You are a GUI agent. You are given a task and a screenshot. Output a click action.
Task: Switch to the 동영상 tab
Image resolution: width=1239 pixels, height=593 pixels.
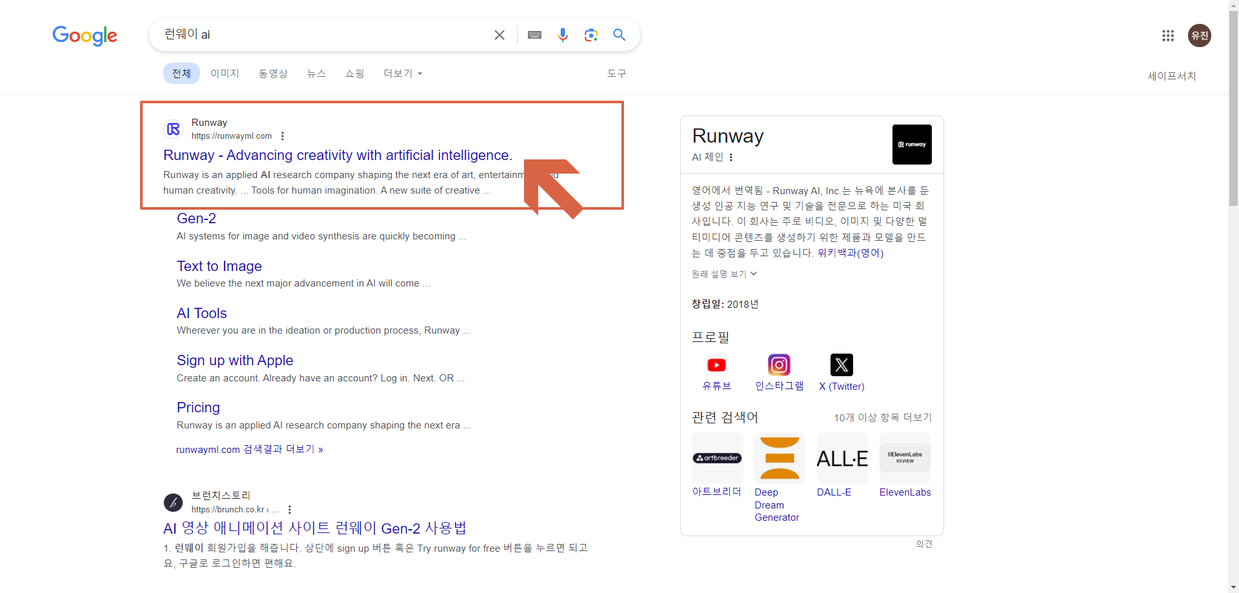click(x=273, y=74)
